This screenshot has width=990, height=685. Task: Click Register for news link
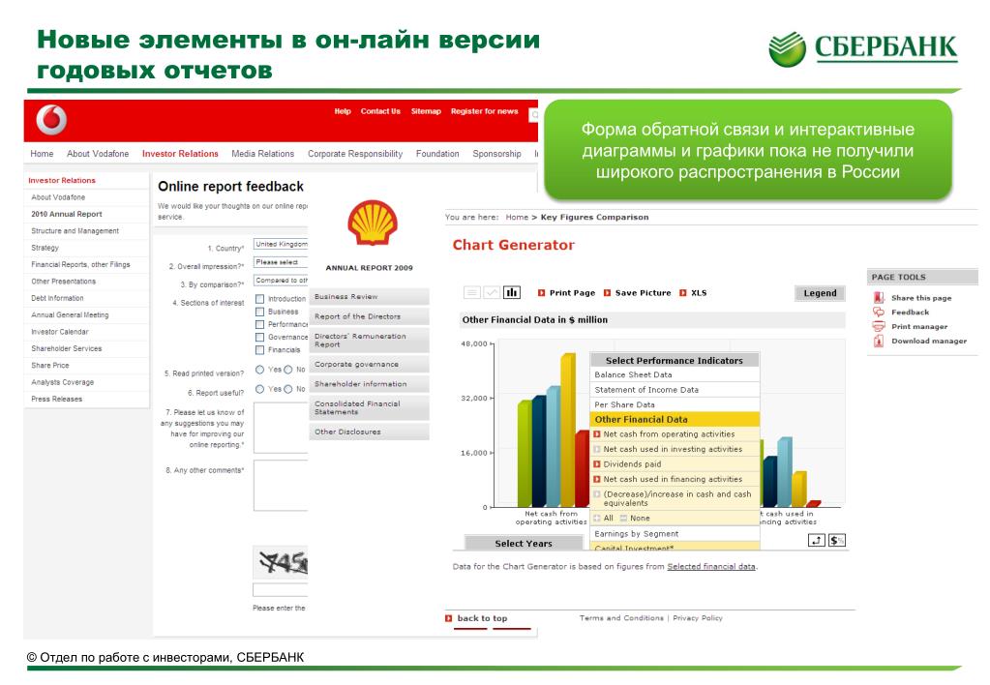[484, 111]
